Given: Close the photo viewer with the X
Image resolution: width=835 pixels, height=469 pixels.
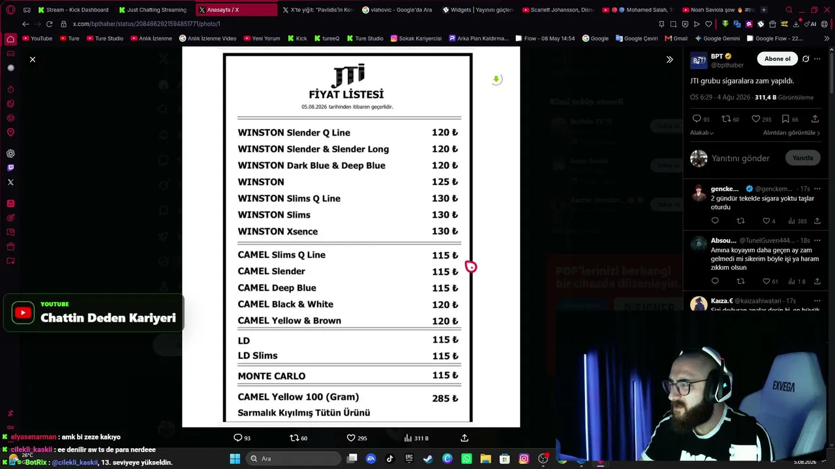Looking at the screenshot, I should pos(33,59).
